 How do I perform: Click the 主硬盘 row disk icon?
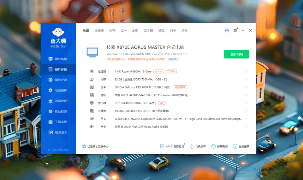click(x=92, y=111)
